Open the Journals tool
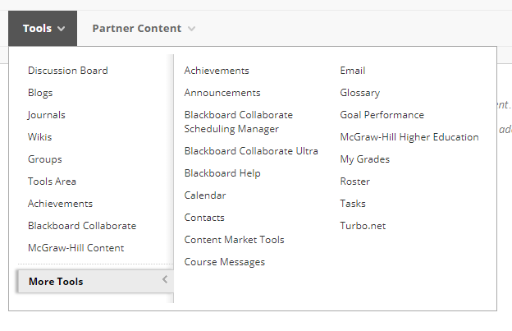512x331 pixels. click(x=47, y=115)
